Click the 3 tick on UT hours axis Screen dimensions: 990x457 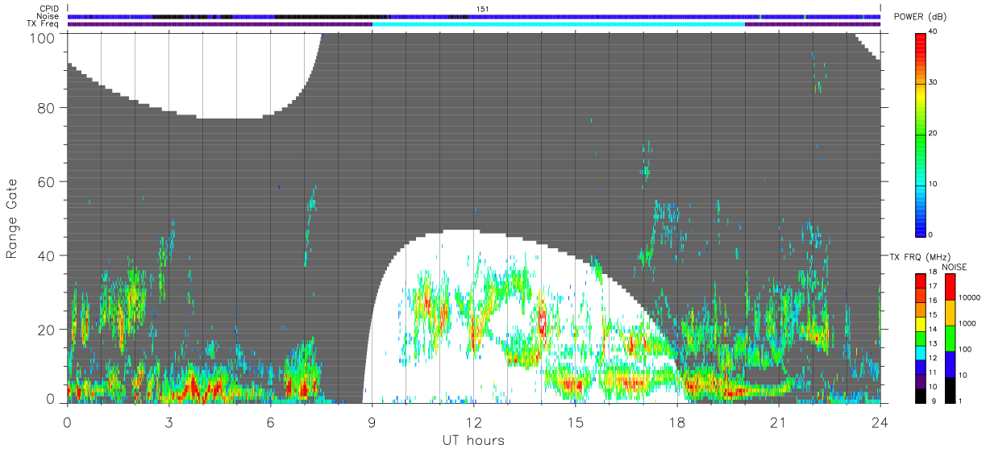168,422
